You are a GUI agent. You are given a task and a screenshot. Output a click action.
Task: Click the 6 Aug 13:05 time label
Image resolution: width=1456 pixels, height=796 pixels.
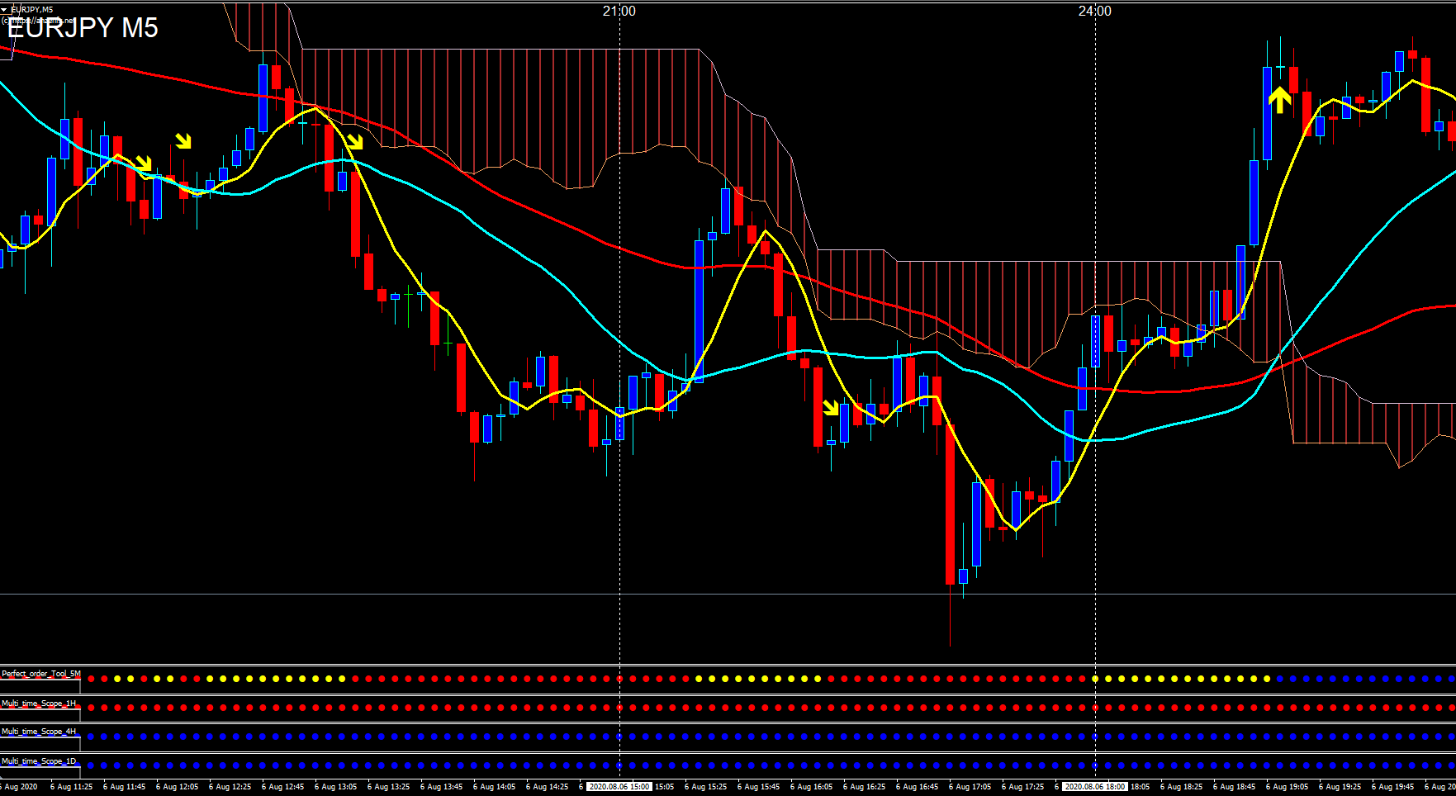(x=335, y=787)
